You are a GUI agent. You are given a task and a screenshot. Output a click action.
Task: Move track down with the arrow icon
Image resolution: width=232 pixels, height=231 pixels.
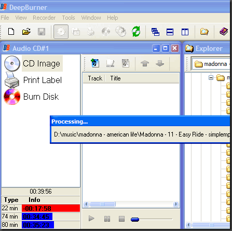coord(160,63)
